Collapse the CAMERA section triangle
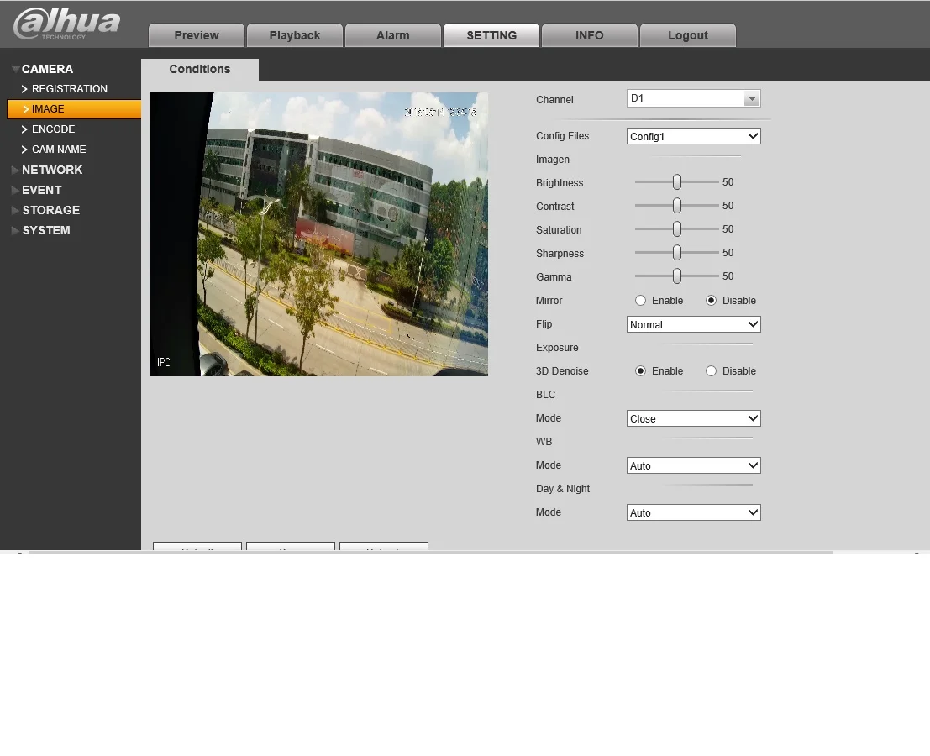Viewport: 930px width, 756px height. (15, 70)
